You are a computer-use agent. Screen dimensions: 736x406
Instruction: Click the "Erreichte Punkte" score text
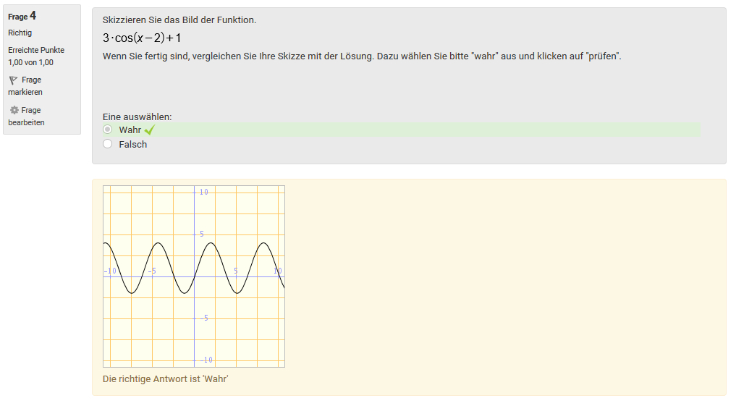[36, 50]
